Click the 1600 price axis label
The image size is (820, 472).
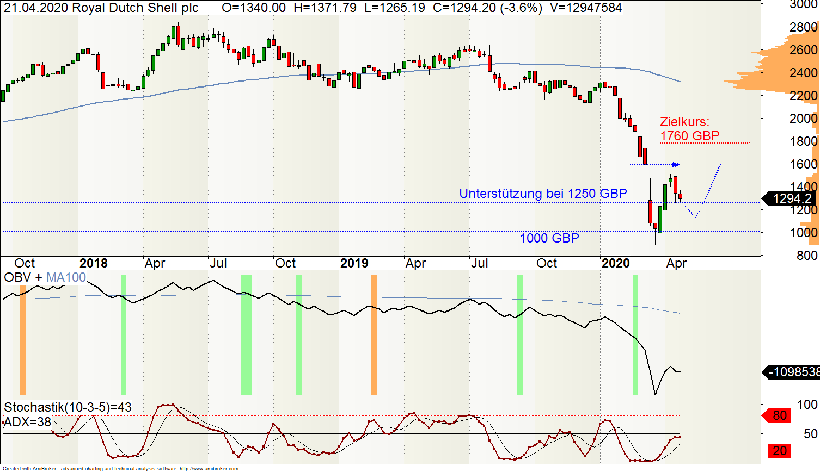point(804,164)
